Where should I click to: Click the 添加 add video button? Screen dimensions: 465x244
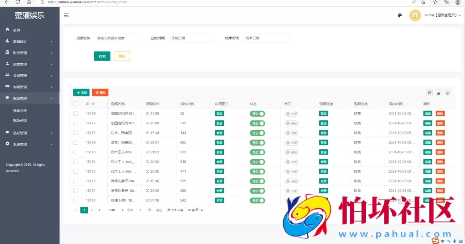point(81,93)
